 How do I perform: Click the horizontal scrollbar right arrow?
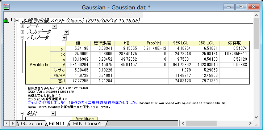(250, 123)
